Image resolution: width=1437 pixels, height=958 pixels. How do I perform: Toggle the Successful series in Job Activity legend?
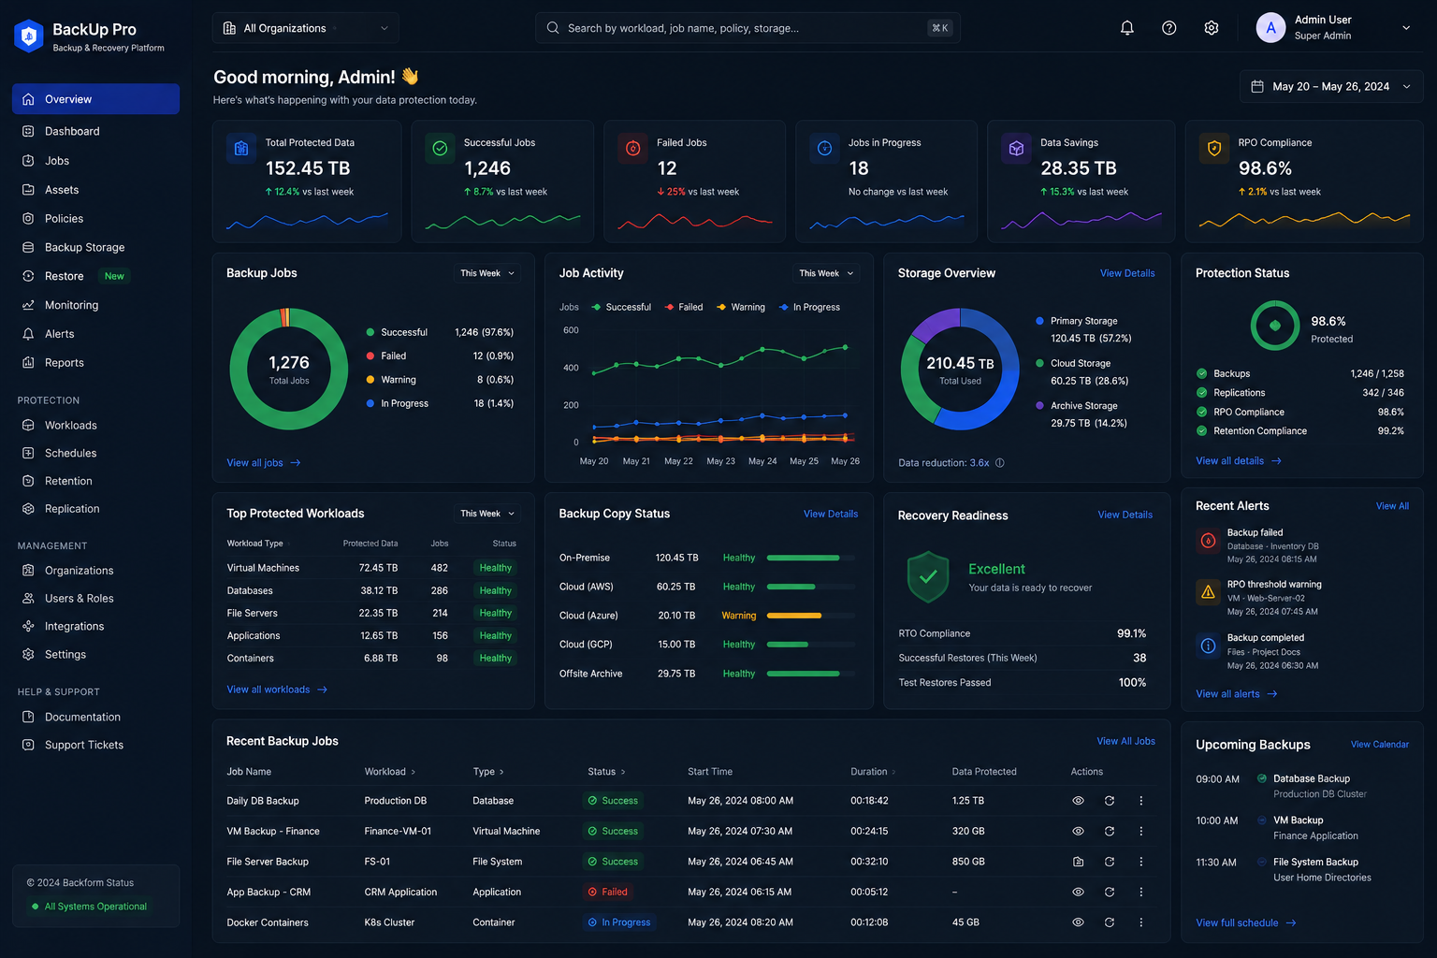(621, 307)
